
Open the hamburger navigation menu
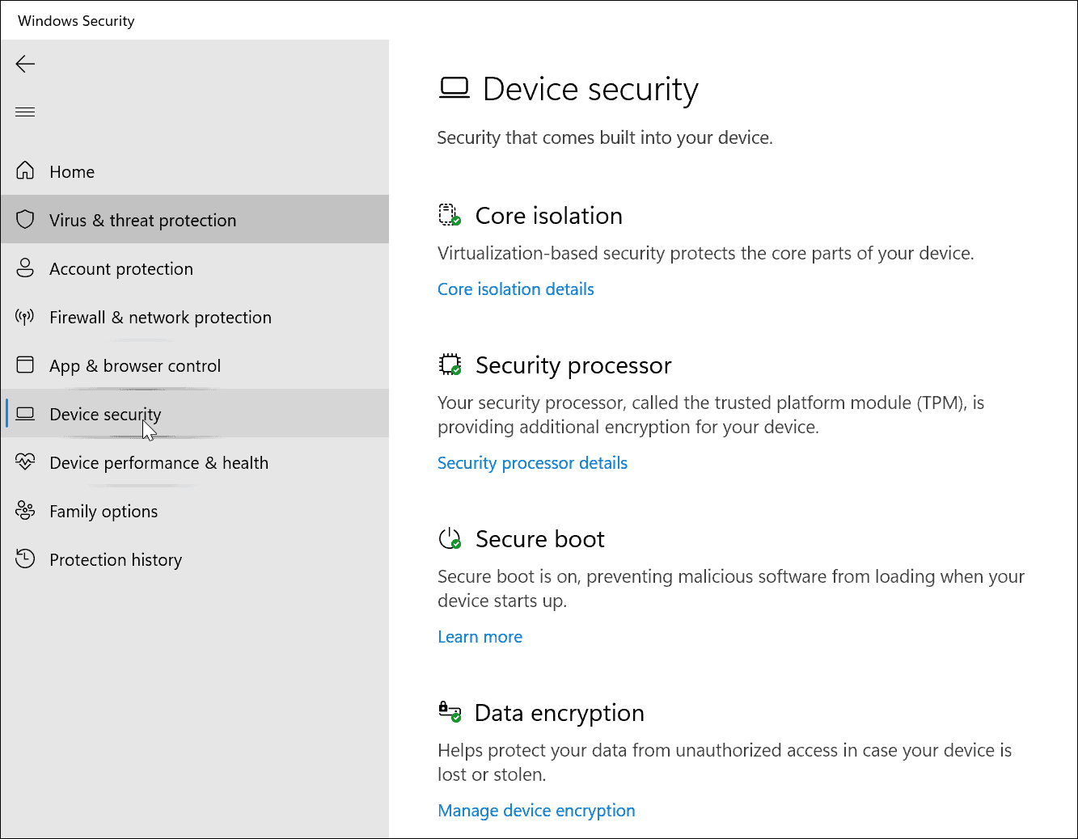coord(25,111)
